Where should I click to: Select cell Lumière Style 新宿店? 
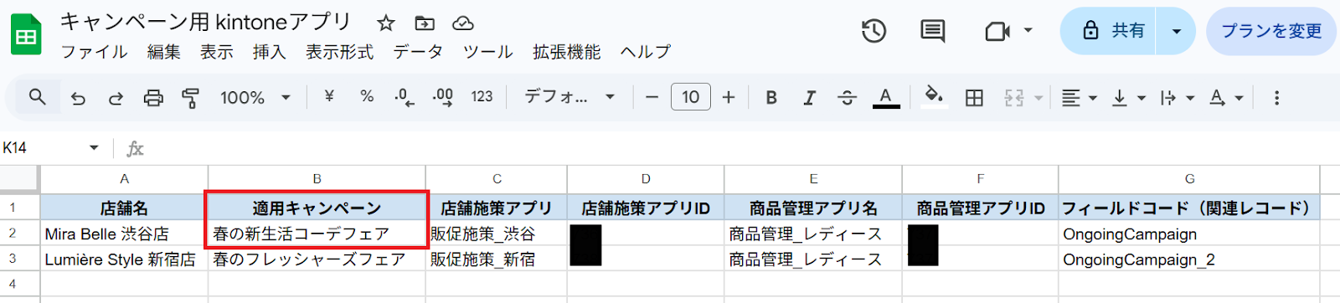124,259
